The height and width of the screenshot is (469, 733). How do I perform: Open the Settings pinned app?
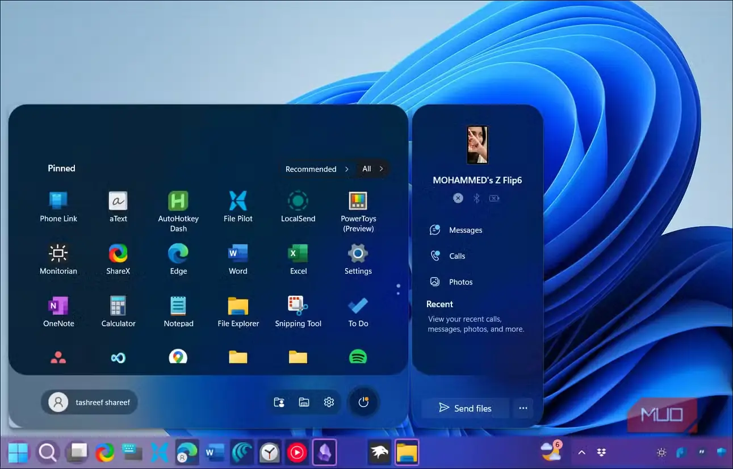click(358, 259)
